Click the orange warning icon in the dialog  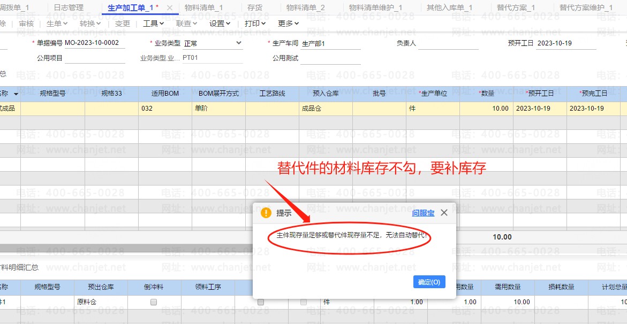click(x=266, y=213)
